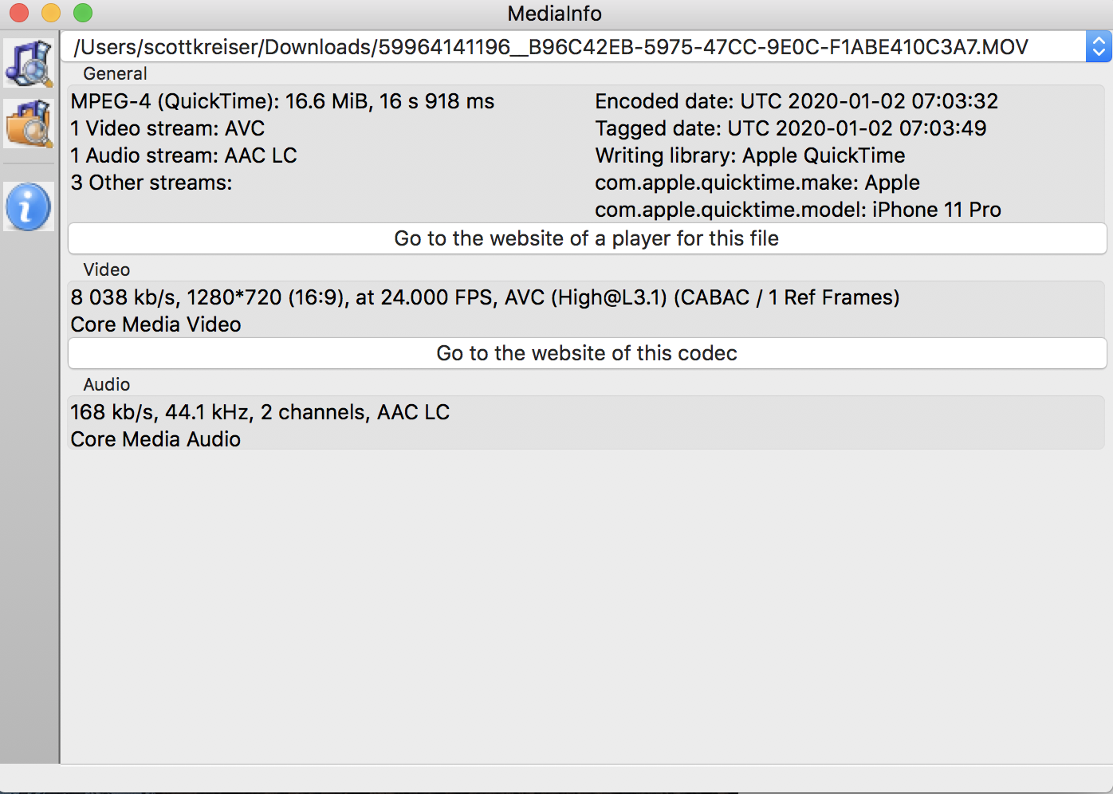Click the MediaInfo window title
Screen dimensions: 1113x794
coord(555,14)
